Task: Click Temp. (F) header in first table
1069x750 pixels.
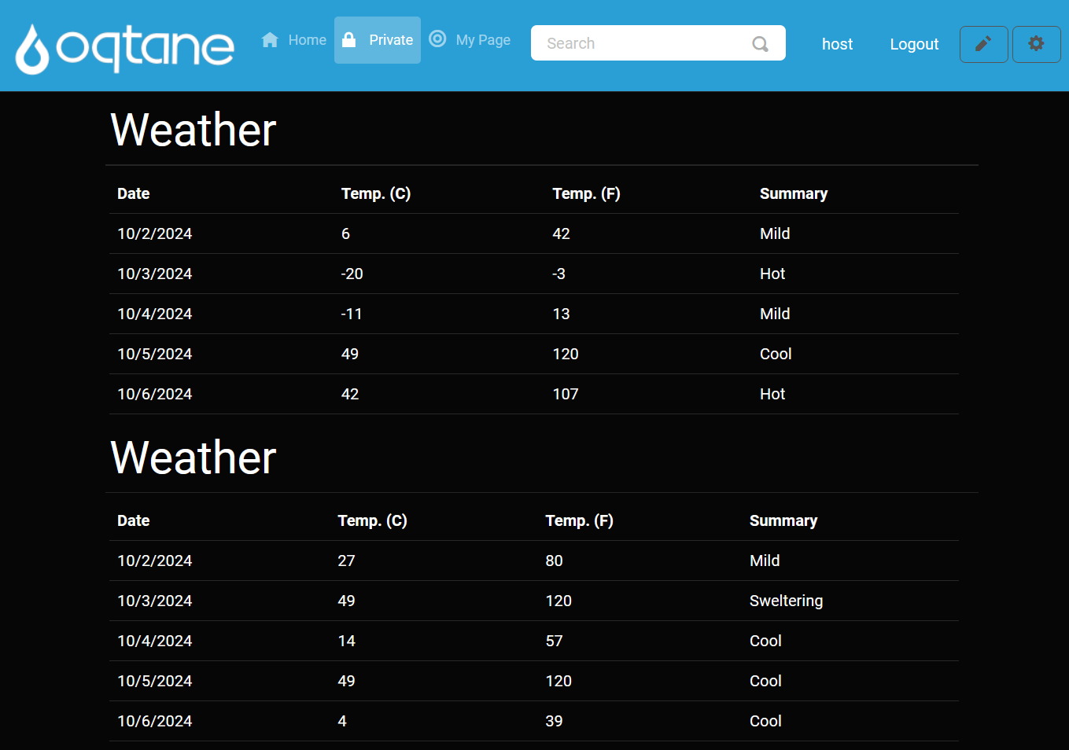Action: [x=586, y=193]
